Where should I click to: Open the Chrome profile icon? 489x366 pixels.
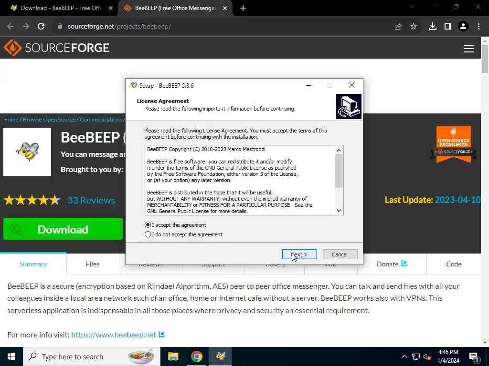pyautogui.click(x=463, y=27)
